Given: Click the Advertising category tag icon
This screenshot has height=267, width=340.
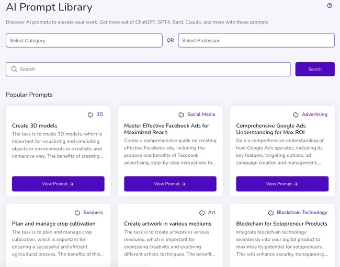Looking at the screenshot, I should pyautogui.click(x=296, y=114).
